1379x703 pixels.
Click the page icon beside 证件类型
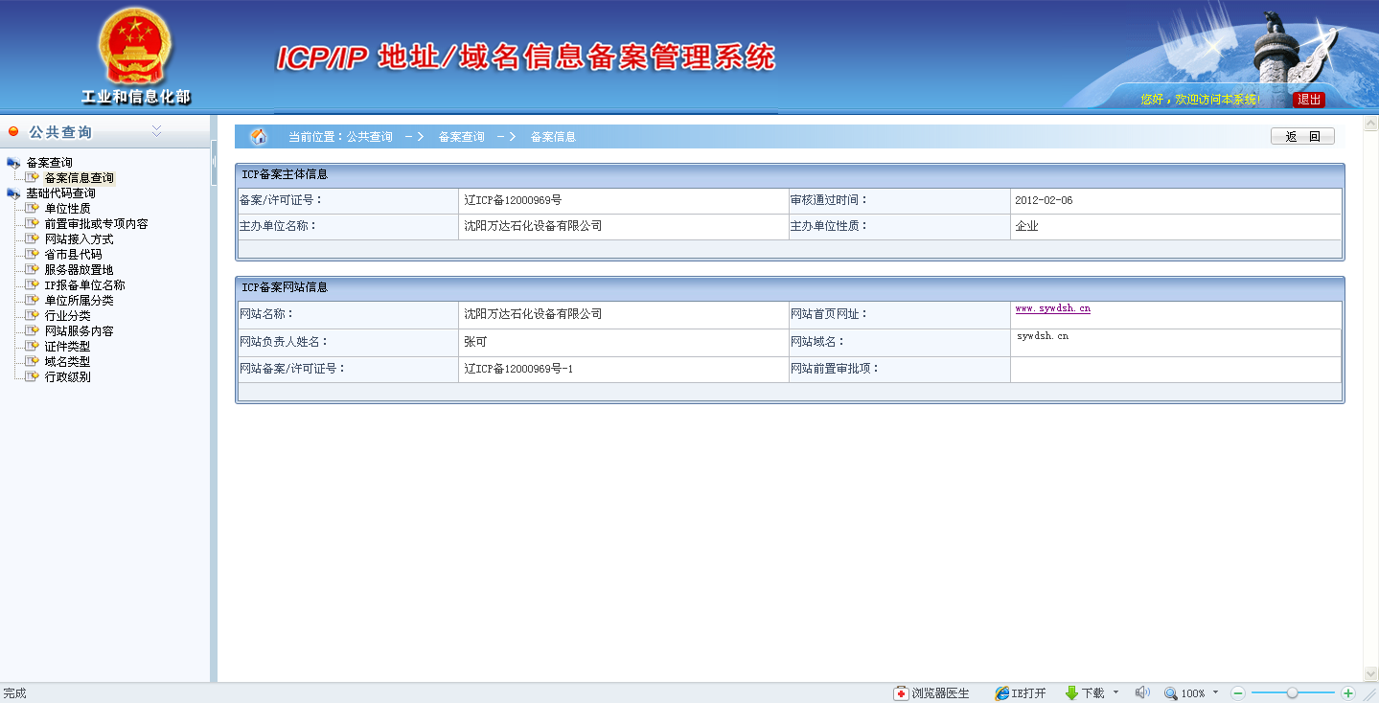(33, 347)
